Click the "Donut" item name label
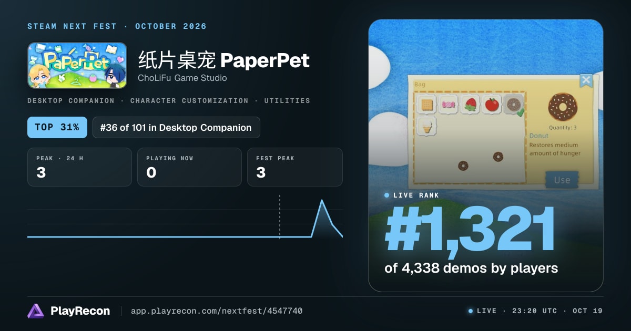 (x=539, y=136)
